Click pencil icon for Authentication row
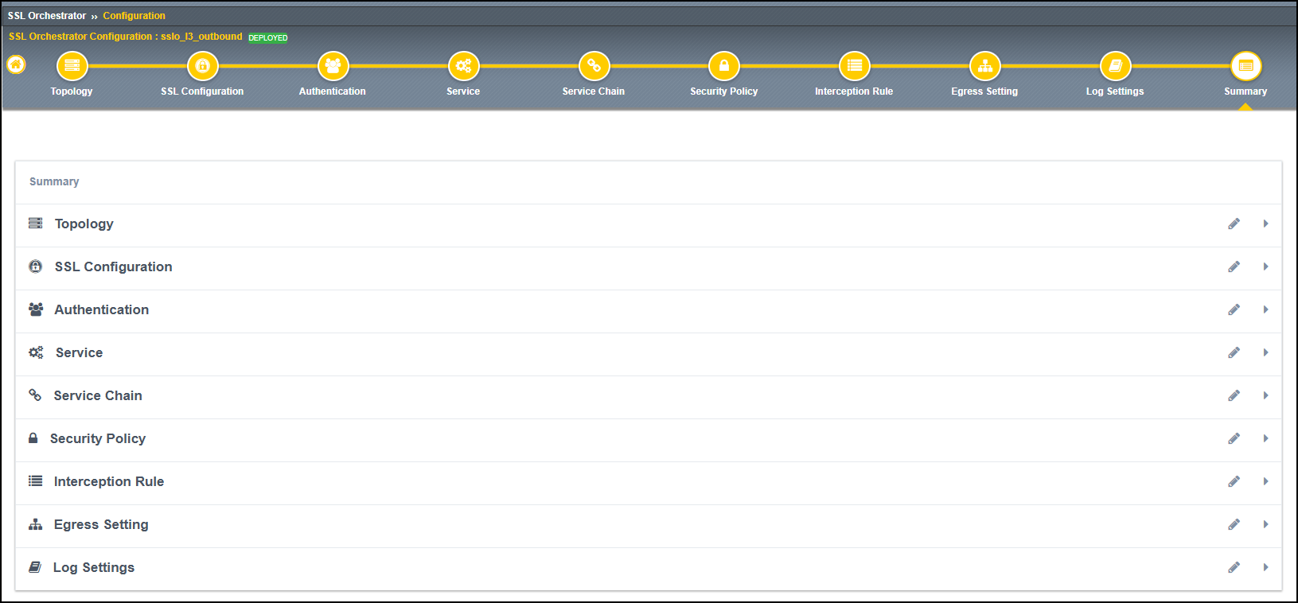This screenshot has height=603, width=1298. tap(1234, 309)
